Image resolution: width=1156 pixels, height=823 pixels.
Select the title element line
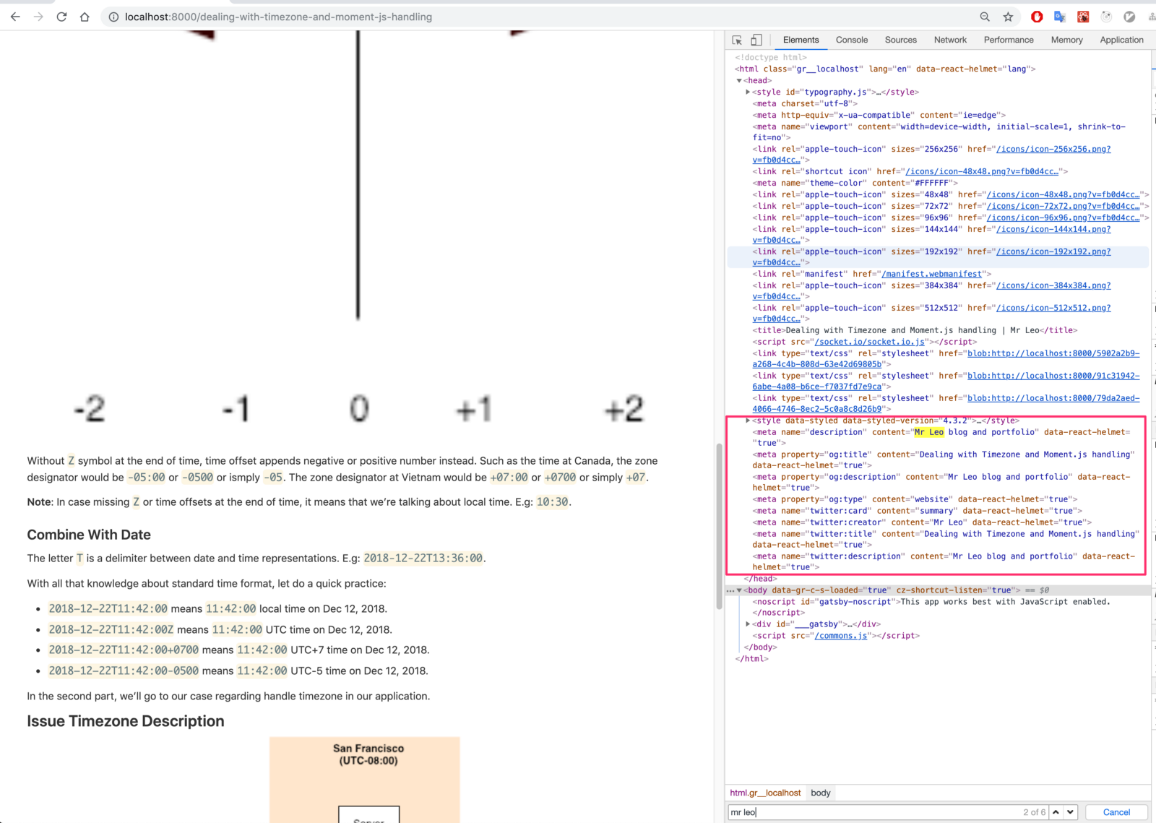pos(915,331)
